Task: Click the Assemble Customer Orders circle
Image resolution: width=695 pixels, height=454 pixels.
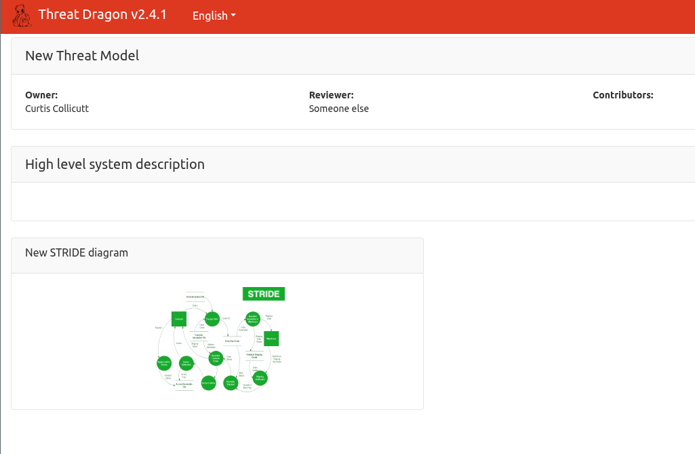Action: click(x=216, y=358)
